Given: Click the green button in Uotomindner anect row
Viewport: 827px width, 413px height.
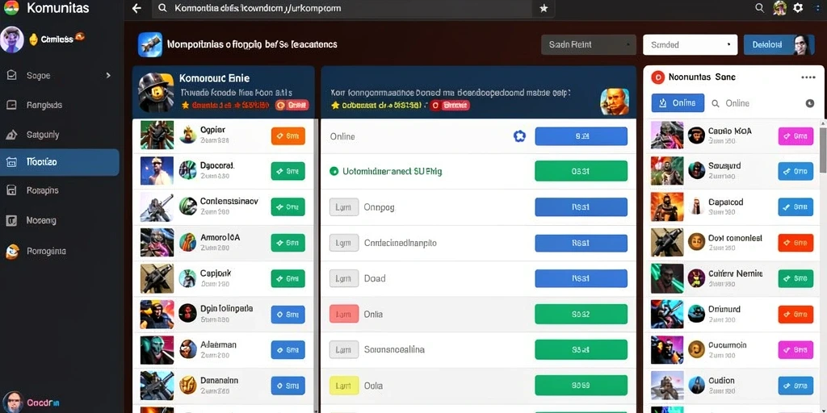Looking at the screenshot, I should [x=581, y=171].
